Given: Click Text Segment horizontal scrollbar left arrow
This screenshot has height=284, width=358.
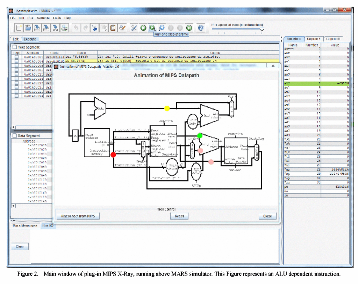Looking at the screenshot, I should click(x=13, y=127).
